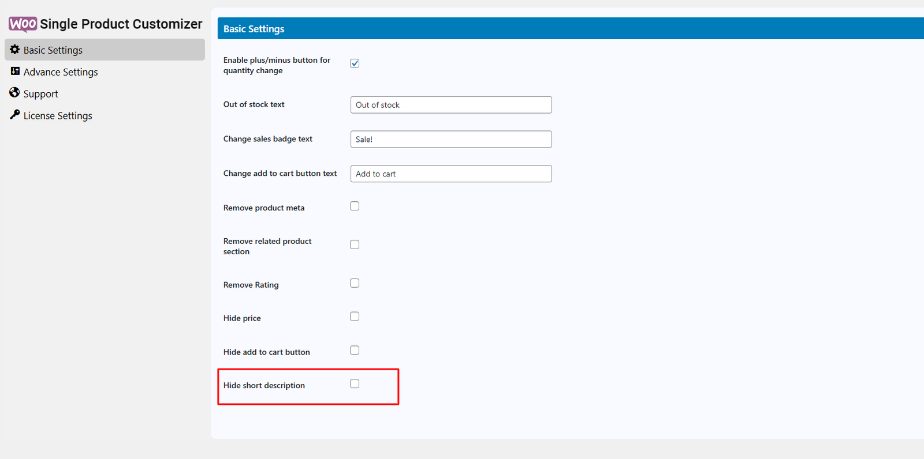Click the add to cart button text field
Image resolution: width=924 pixels, height=459 pixels.
click(x=450, y=174)
